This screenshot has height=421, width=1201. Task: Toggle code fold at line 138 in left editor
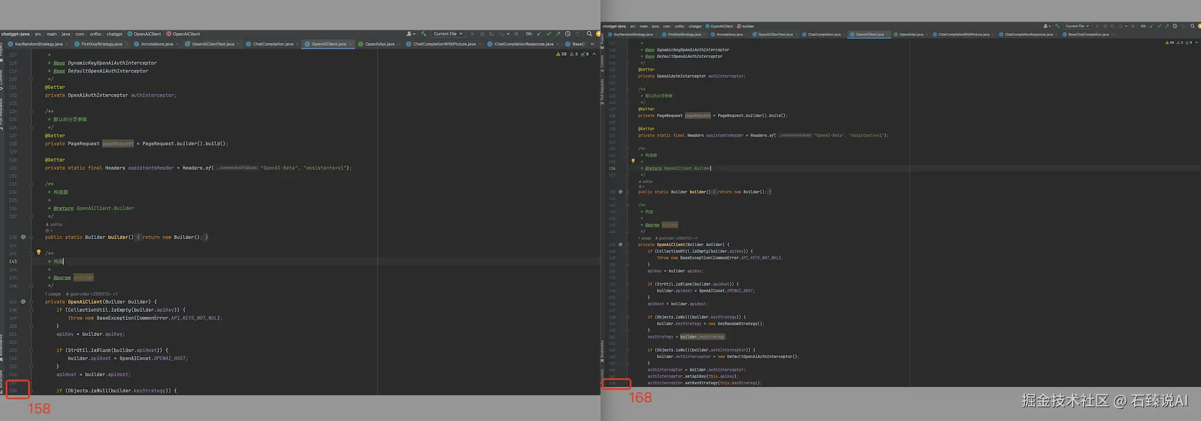click(x=31, y=237)
